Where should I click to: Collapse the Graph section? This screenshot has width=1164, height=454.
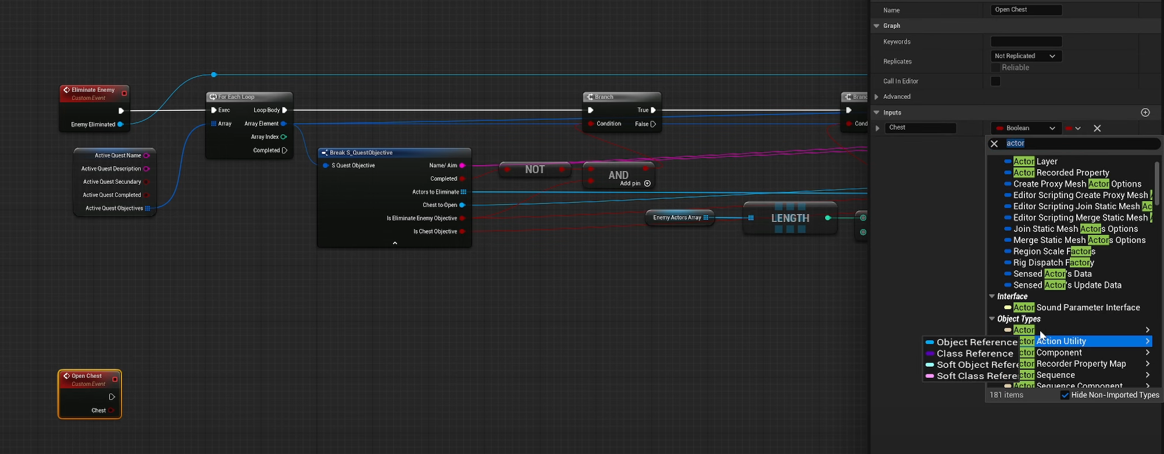click(x=876, y=26)
